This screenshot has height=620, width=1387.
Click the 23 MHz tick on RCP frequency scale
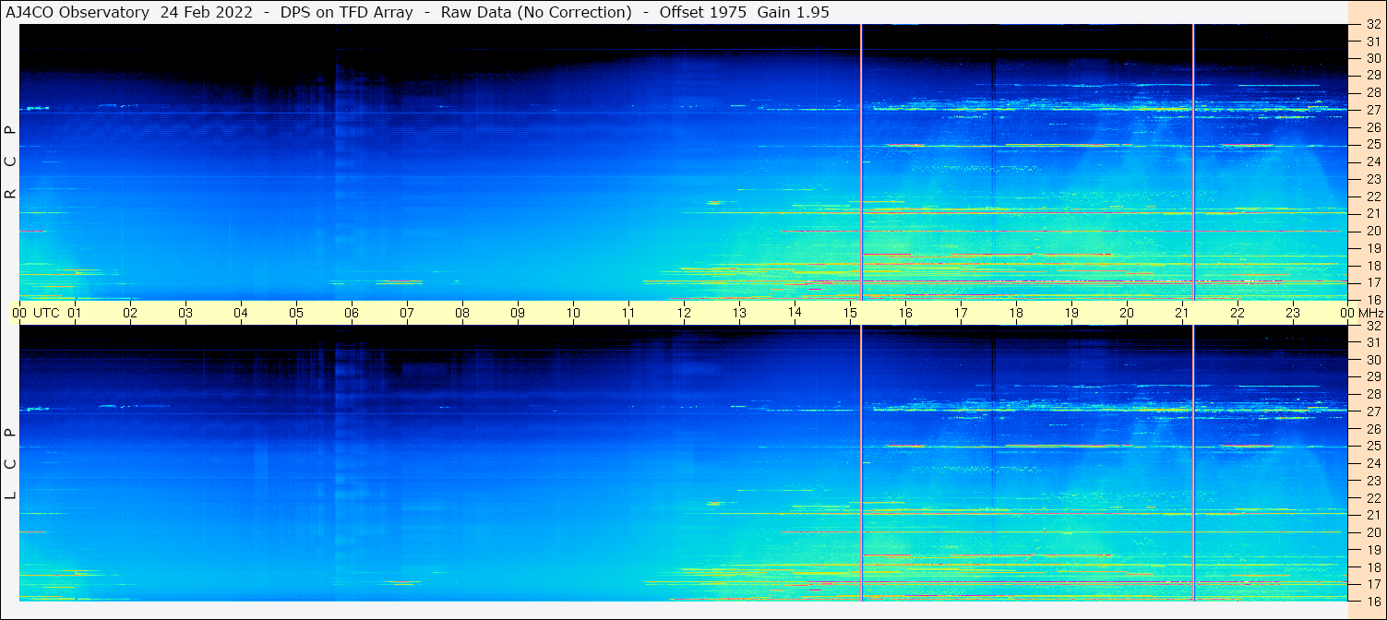[x=1373, y=179]
